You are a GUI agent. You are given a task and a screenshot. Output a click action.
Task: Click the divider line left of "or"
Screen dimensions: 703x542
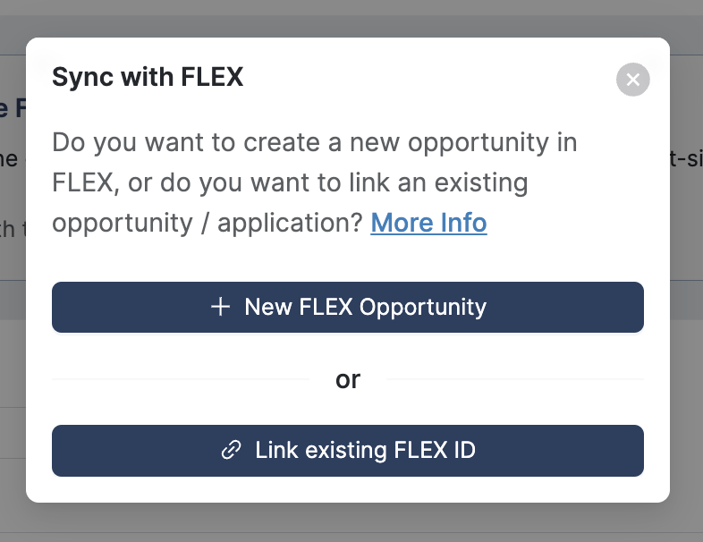(x=179, y=379)
